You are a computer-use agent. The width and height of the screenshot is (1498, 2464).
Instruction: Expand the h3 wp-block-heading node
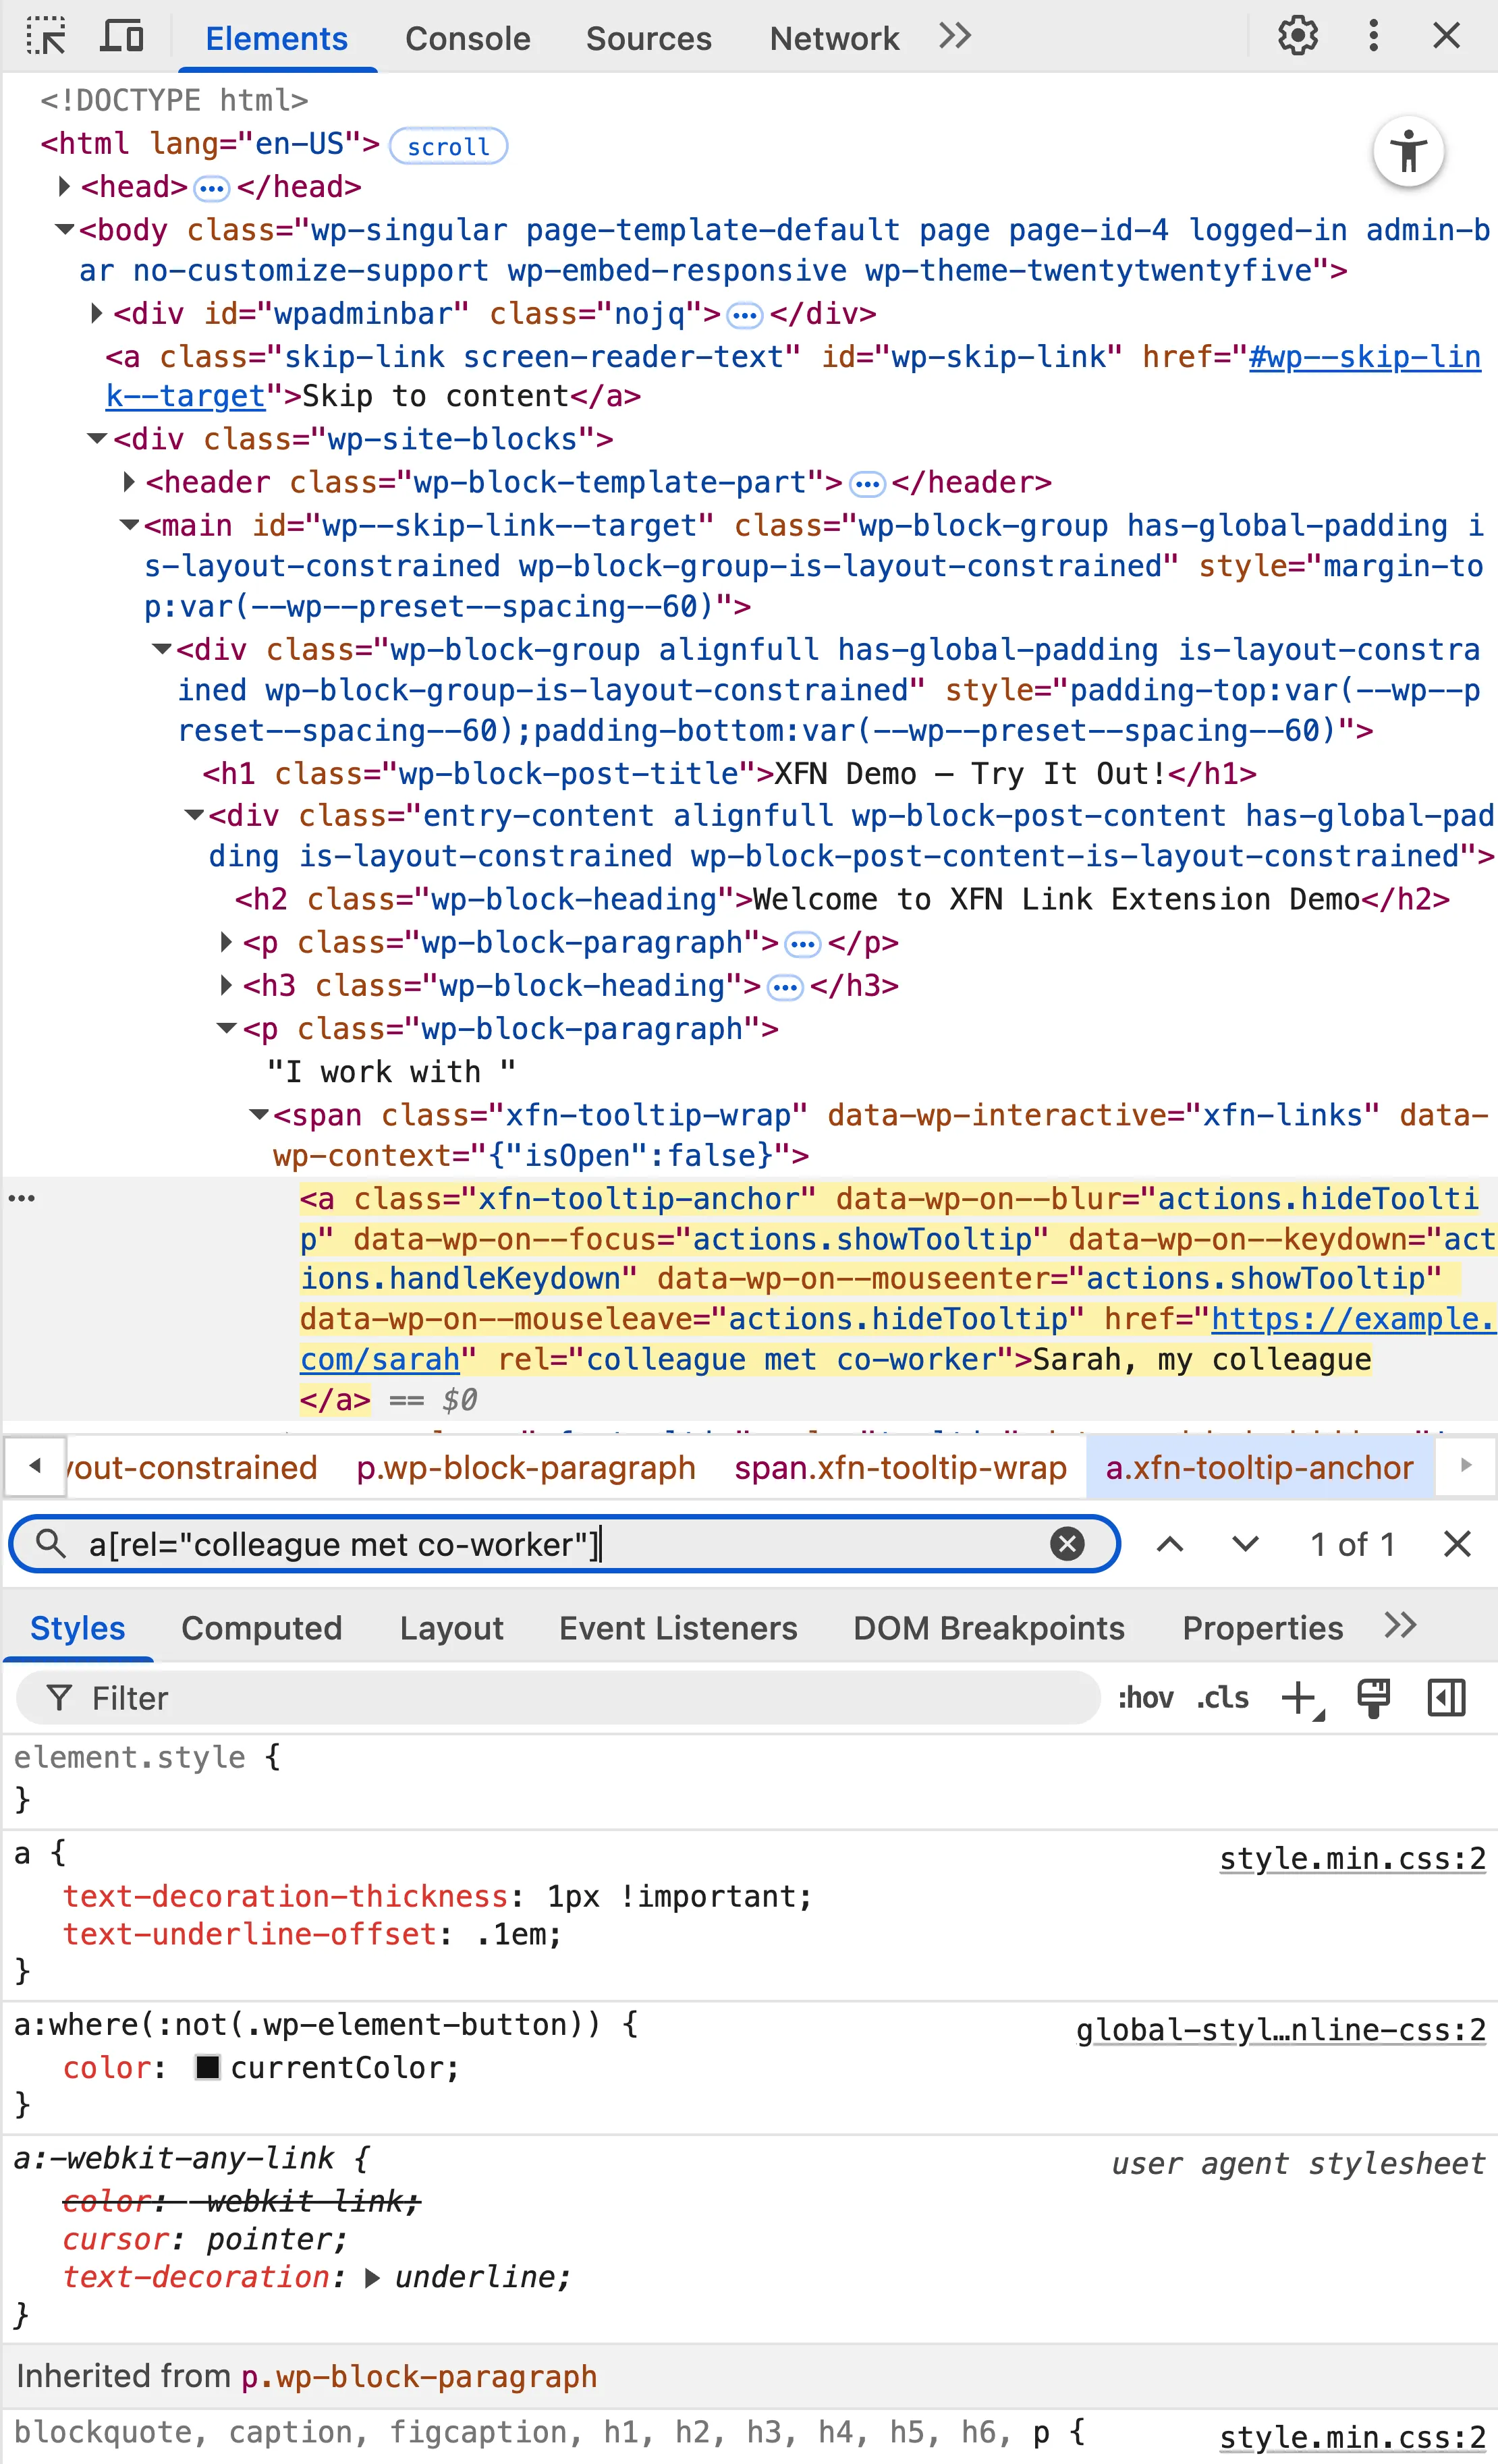pos(226,985)
